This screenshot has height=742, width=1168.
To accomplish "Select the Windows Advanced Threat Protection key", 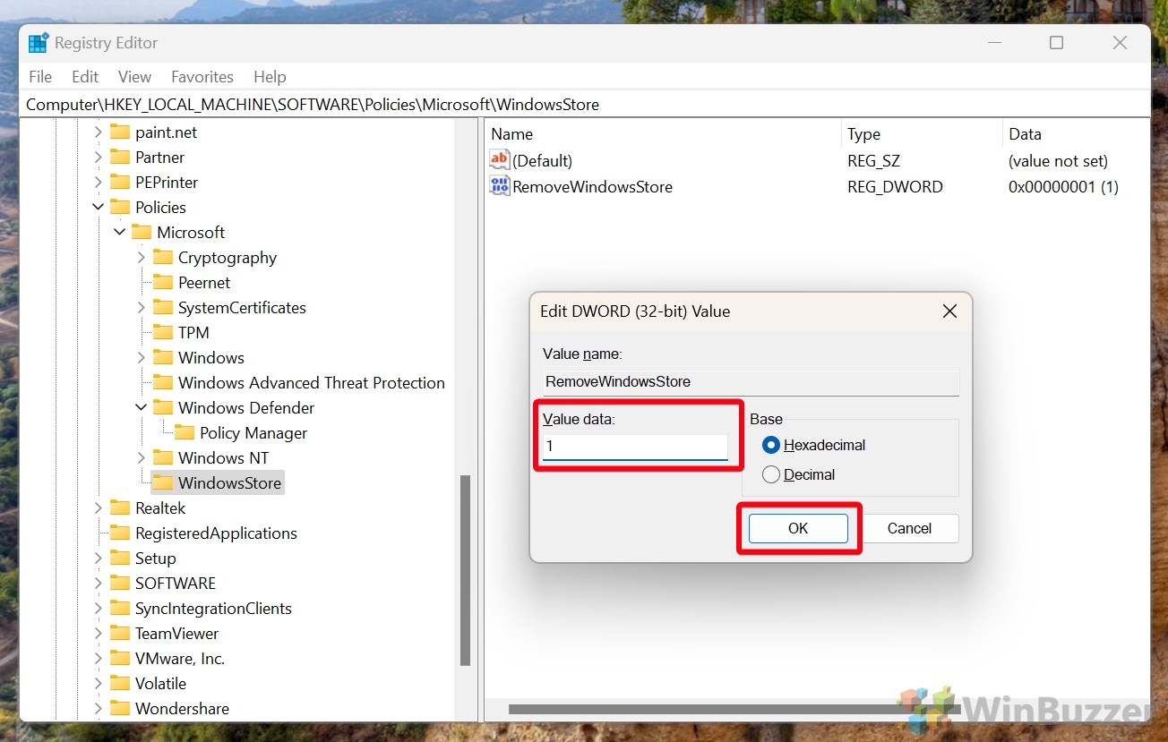I will pos(311,382).
